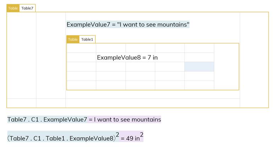Click the empty second column cell of Table7

pyautogui.click(x=51, y=55)
